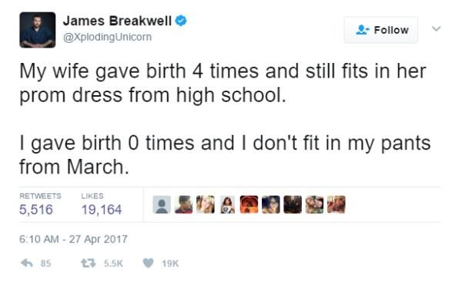The image size is (462, 281).
Task: Open the 6:10 AM - 27 Apr 2017 timestamp
Action: 73,239
